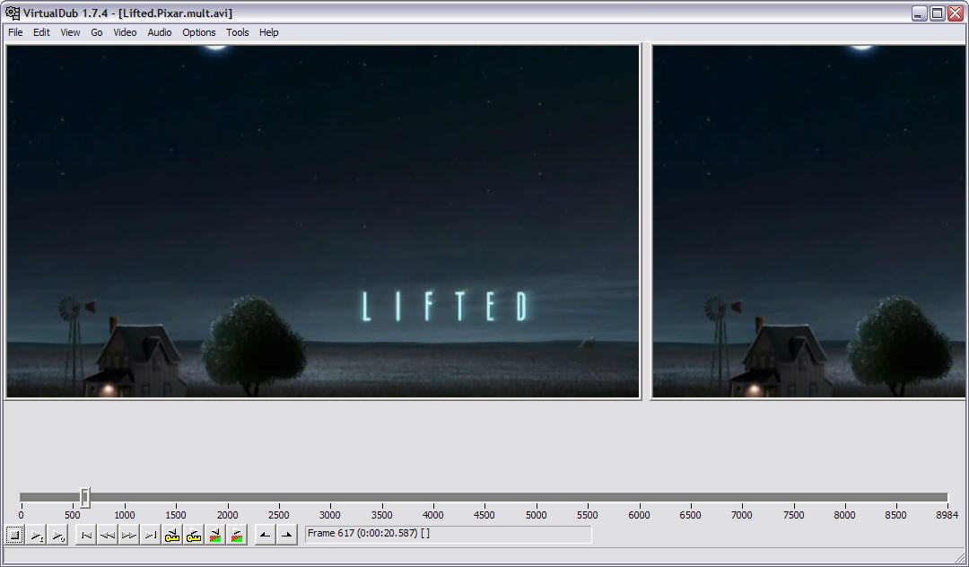The image size is (969, 567).
Task: Click the timeline track near frame 8000
Action: (x=845, y=497)
